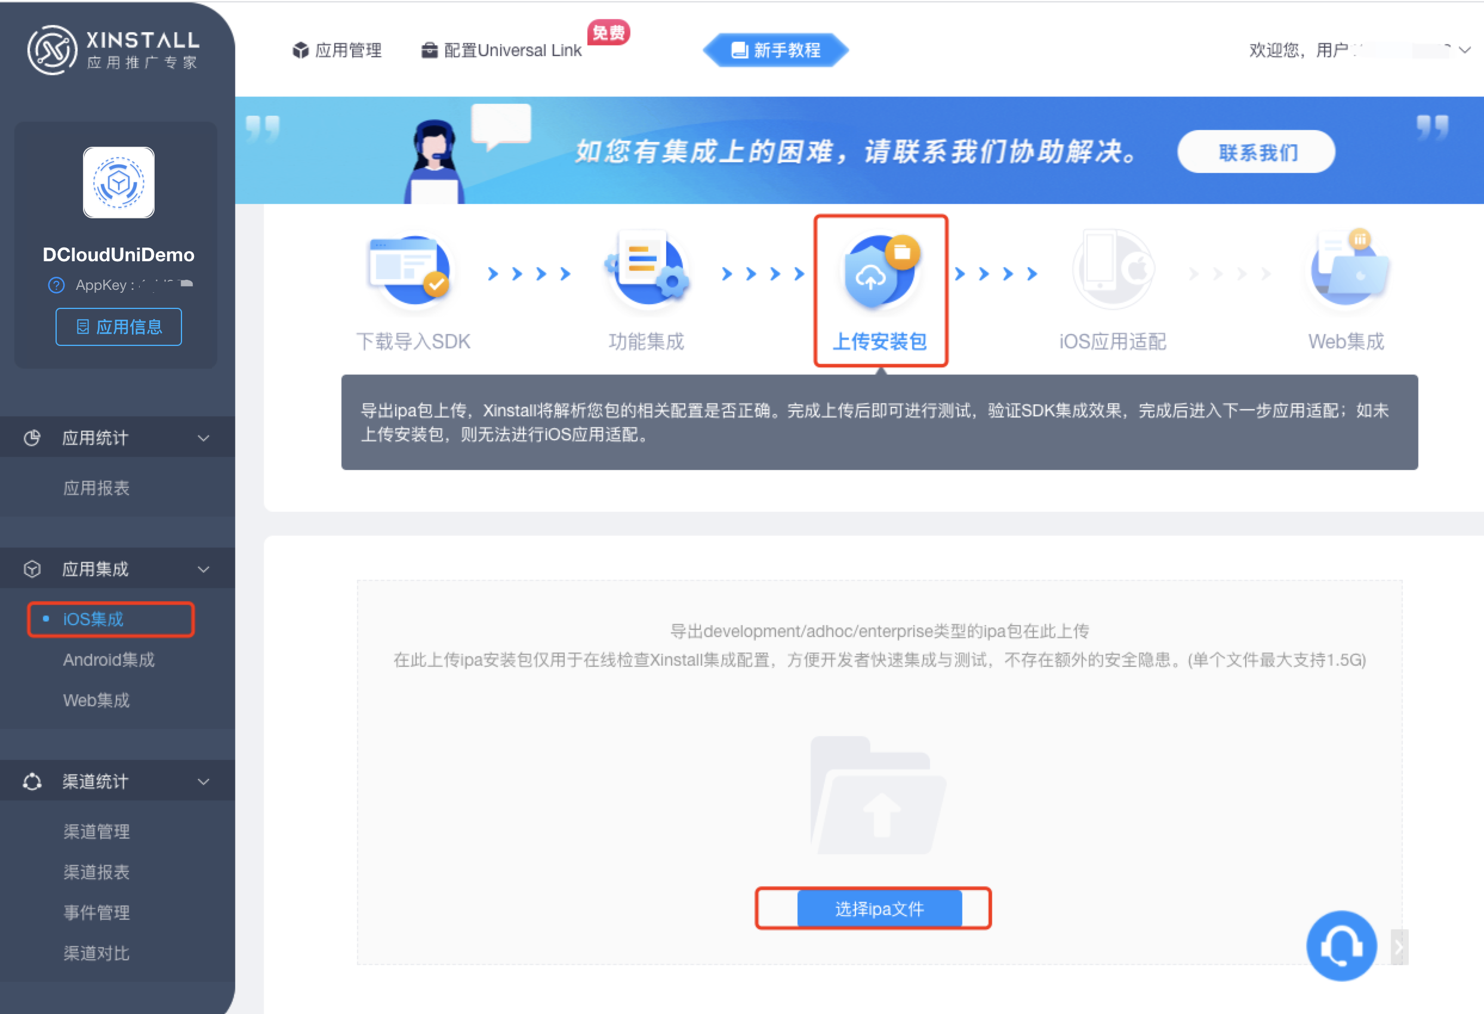
Task: Open 应用管理 in the top navigation
Action: coord(337,50)
